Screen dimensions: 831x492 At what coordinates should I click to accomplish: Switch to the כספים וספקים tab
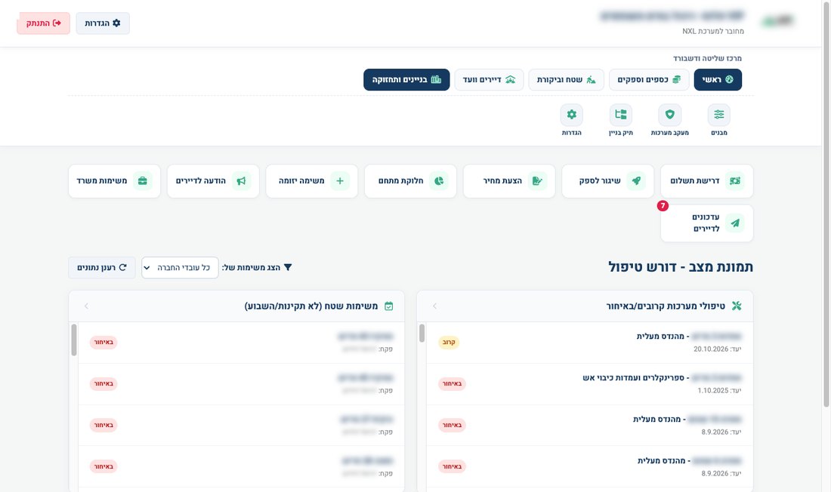coord(649,79)
